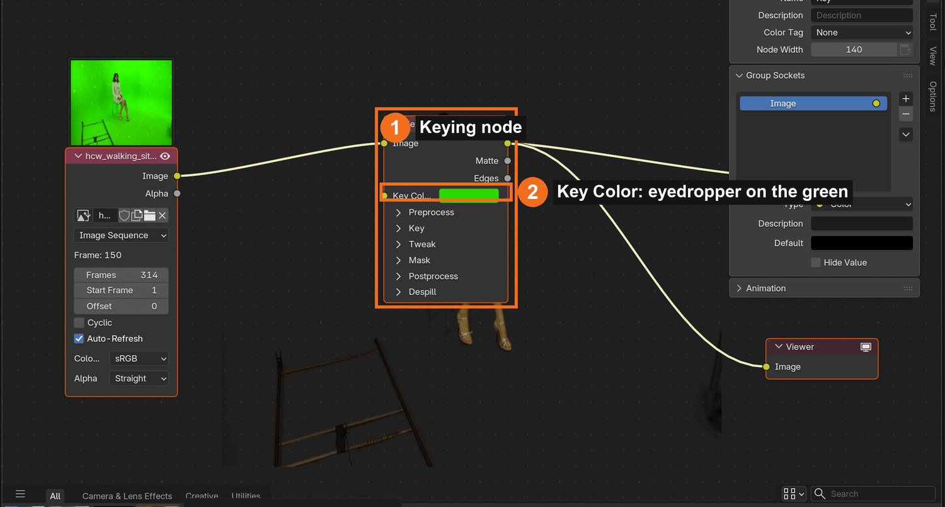Enable the Hide Value checkbox

point(816,263)
